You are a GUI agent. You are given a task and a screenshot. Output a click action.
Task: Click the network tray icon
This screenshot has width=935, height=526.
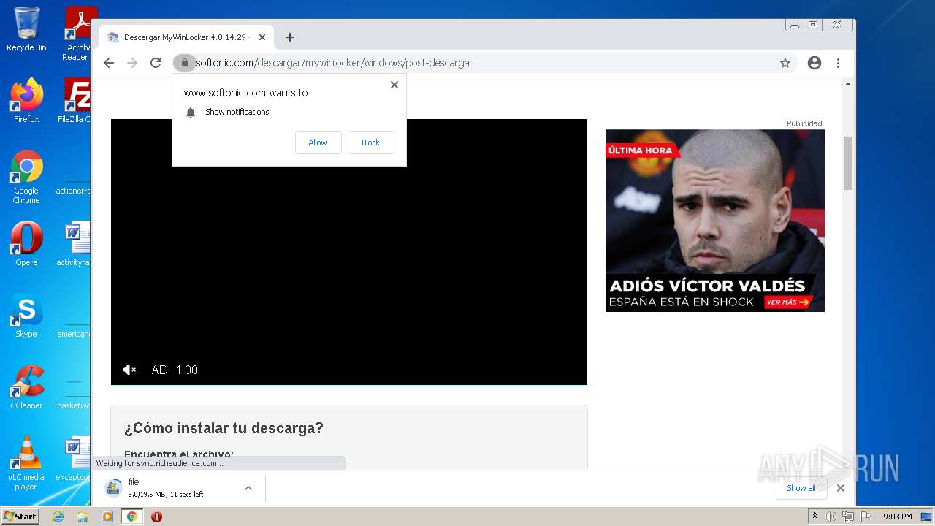(848, 517)
